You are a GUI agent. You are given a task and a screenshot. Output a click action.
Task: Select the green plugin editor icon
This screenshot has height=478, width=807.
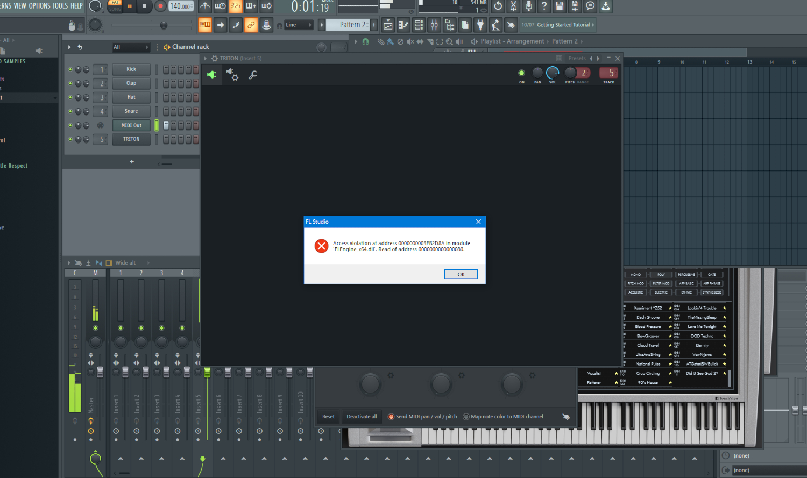212,75
